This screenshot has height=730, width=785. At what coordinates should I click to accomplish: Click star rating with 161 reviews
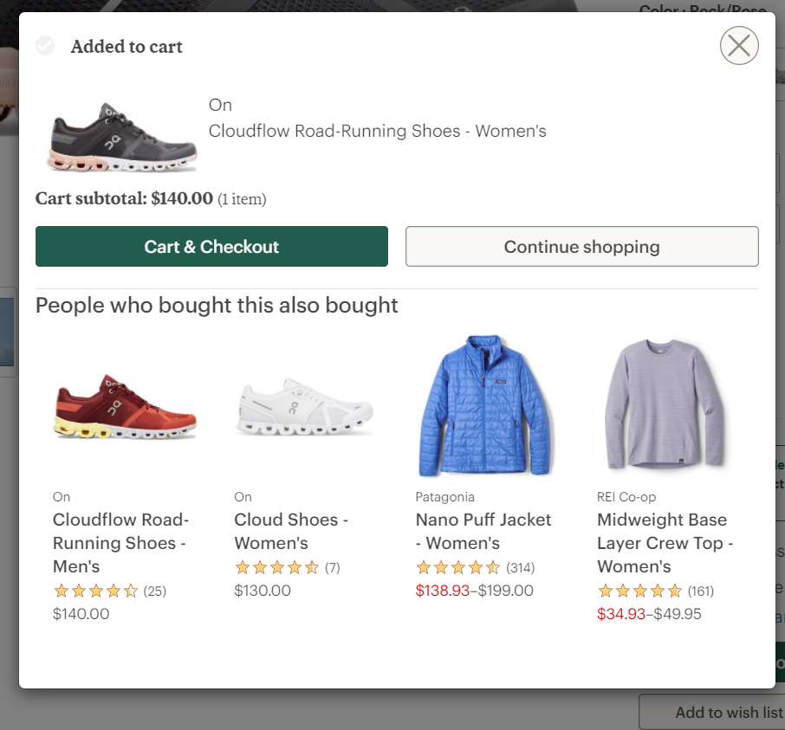(639, 591)
